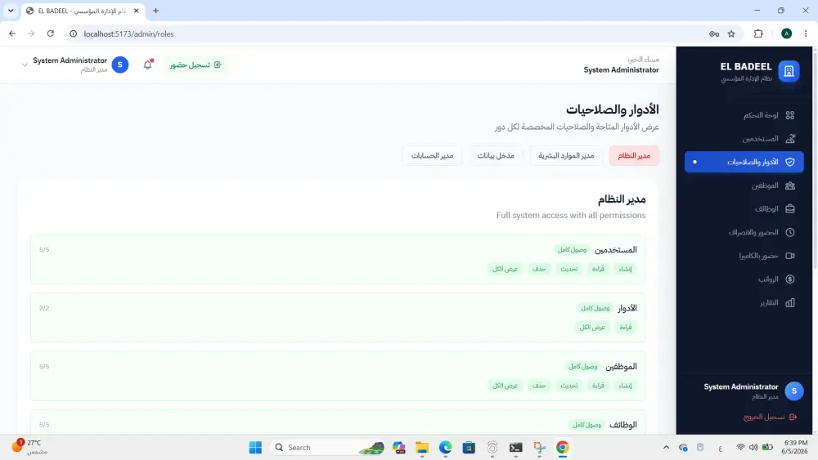The width and height of the screenshot is (818, 460).
Task: Open the clock showing 6:39 PM
Action: coord(795,447)
